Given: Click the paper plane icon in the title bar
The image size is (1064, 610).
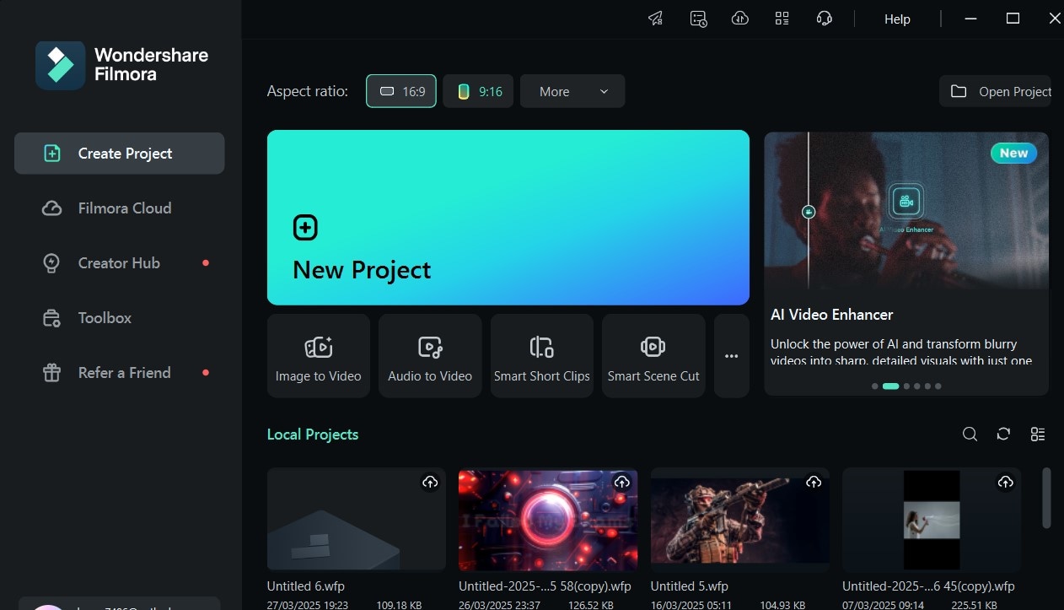Looking at the screenshot, I should click(655, 19).
